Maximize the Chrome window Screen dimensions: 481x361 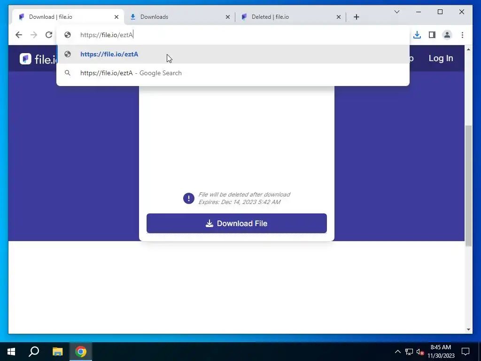tap(440, 12)
